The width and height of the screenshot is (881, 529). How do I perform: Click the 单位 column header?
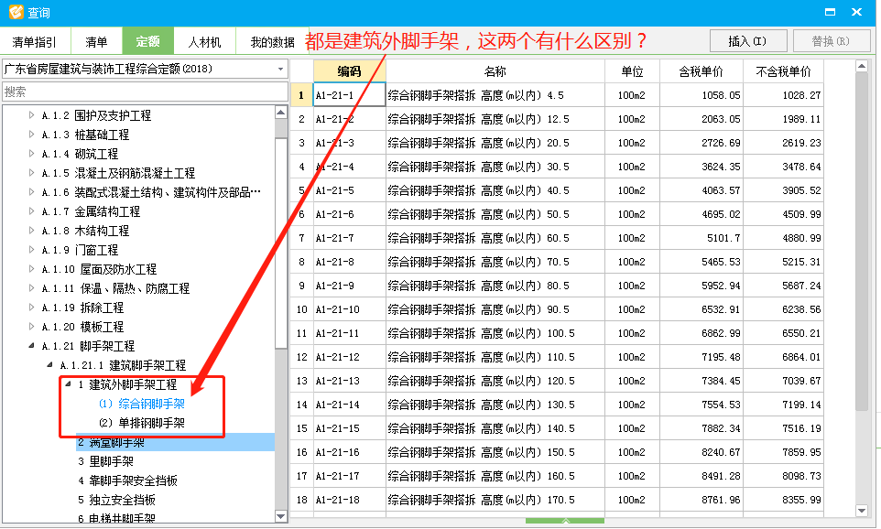tap(632, 71)
